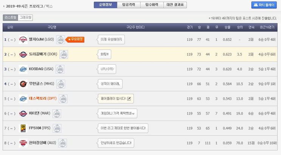
Task: Switch to the 팀공격력 tab
Action: tap(129, 5)
